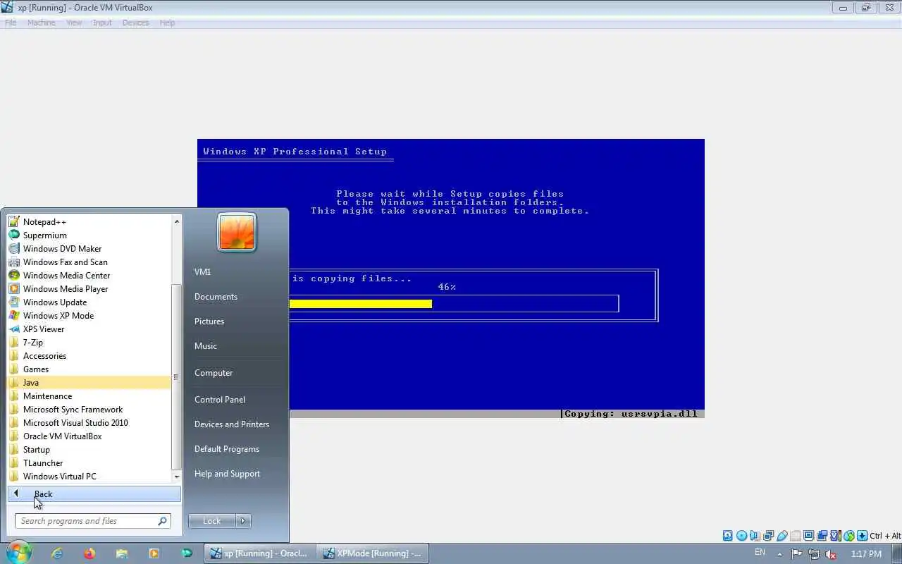
Task: Open Help and Support
Action: tap(227, 473)
